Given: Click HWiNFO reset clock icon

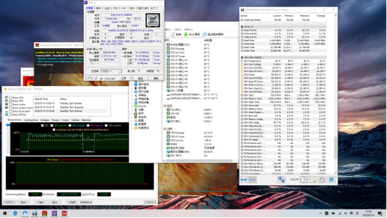Looking at the screenshot, I should click(x=304, y=179).
